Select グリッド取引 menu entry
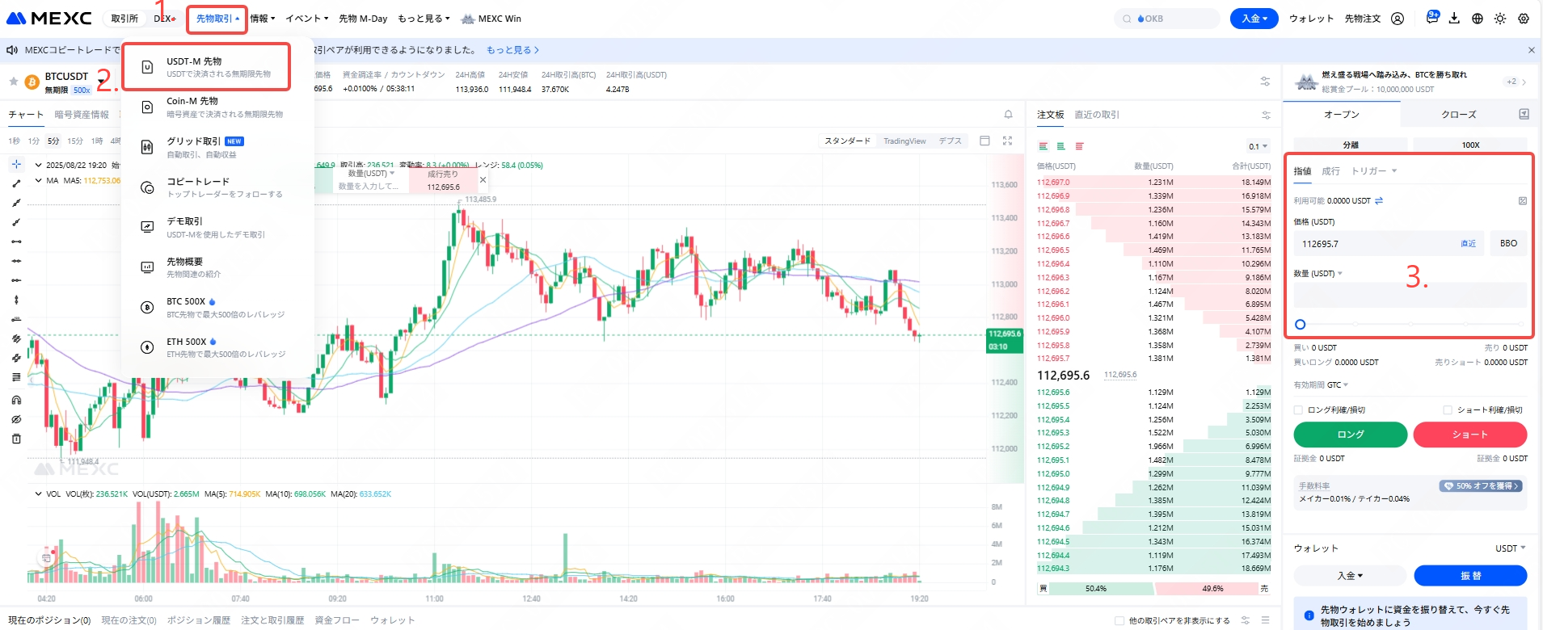 click(217, 147)
